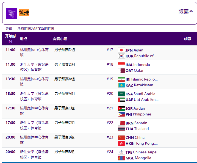Click the purple basketball sport icon
This screenshot has height=163, width=197.
[11, 13]
